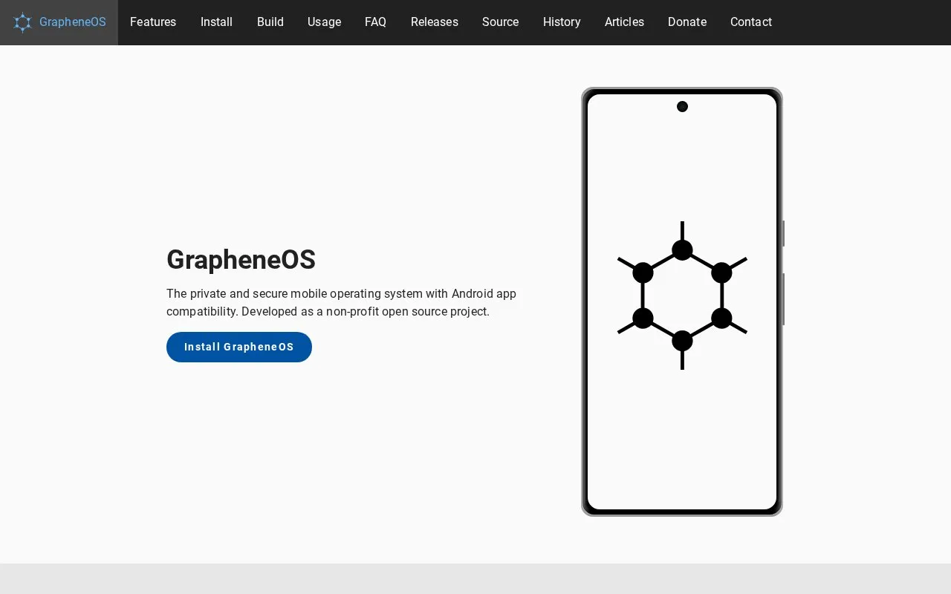Viewport: 951px width, 594px height.
Task: Open the Features page
Action: coord(153,22)
